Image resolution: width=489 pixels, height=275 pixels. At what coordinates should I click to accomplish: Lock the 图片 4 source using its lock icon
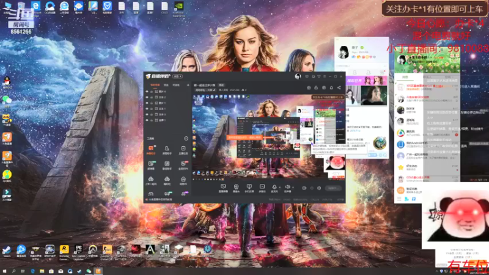click(x=152, y=92)
